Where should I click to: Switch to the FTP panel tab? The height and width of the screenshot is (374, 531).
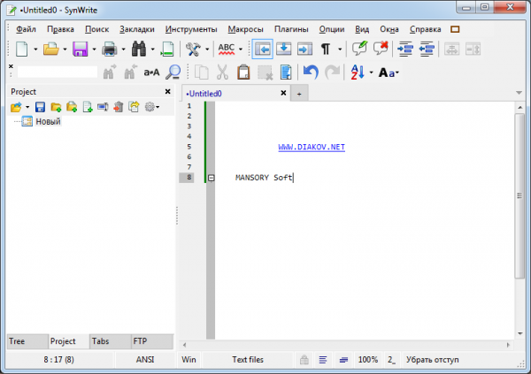(x=152, y=341)
